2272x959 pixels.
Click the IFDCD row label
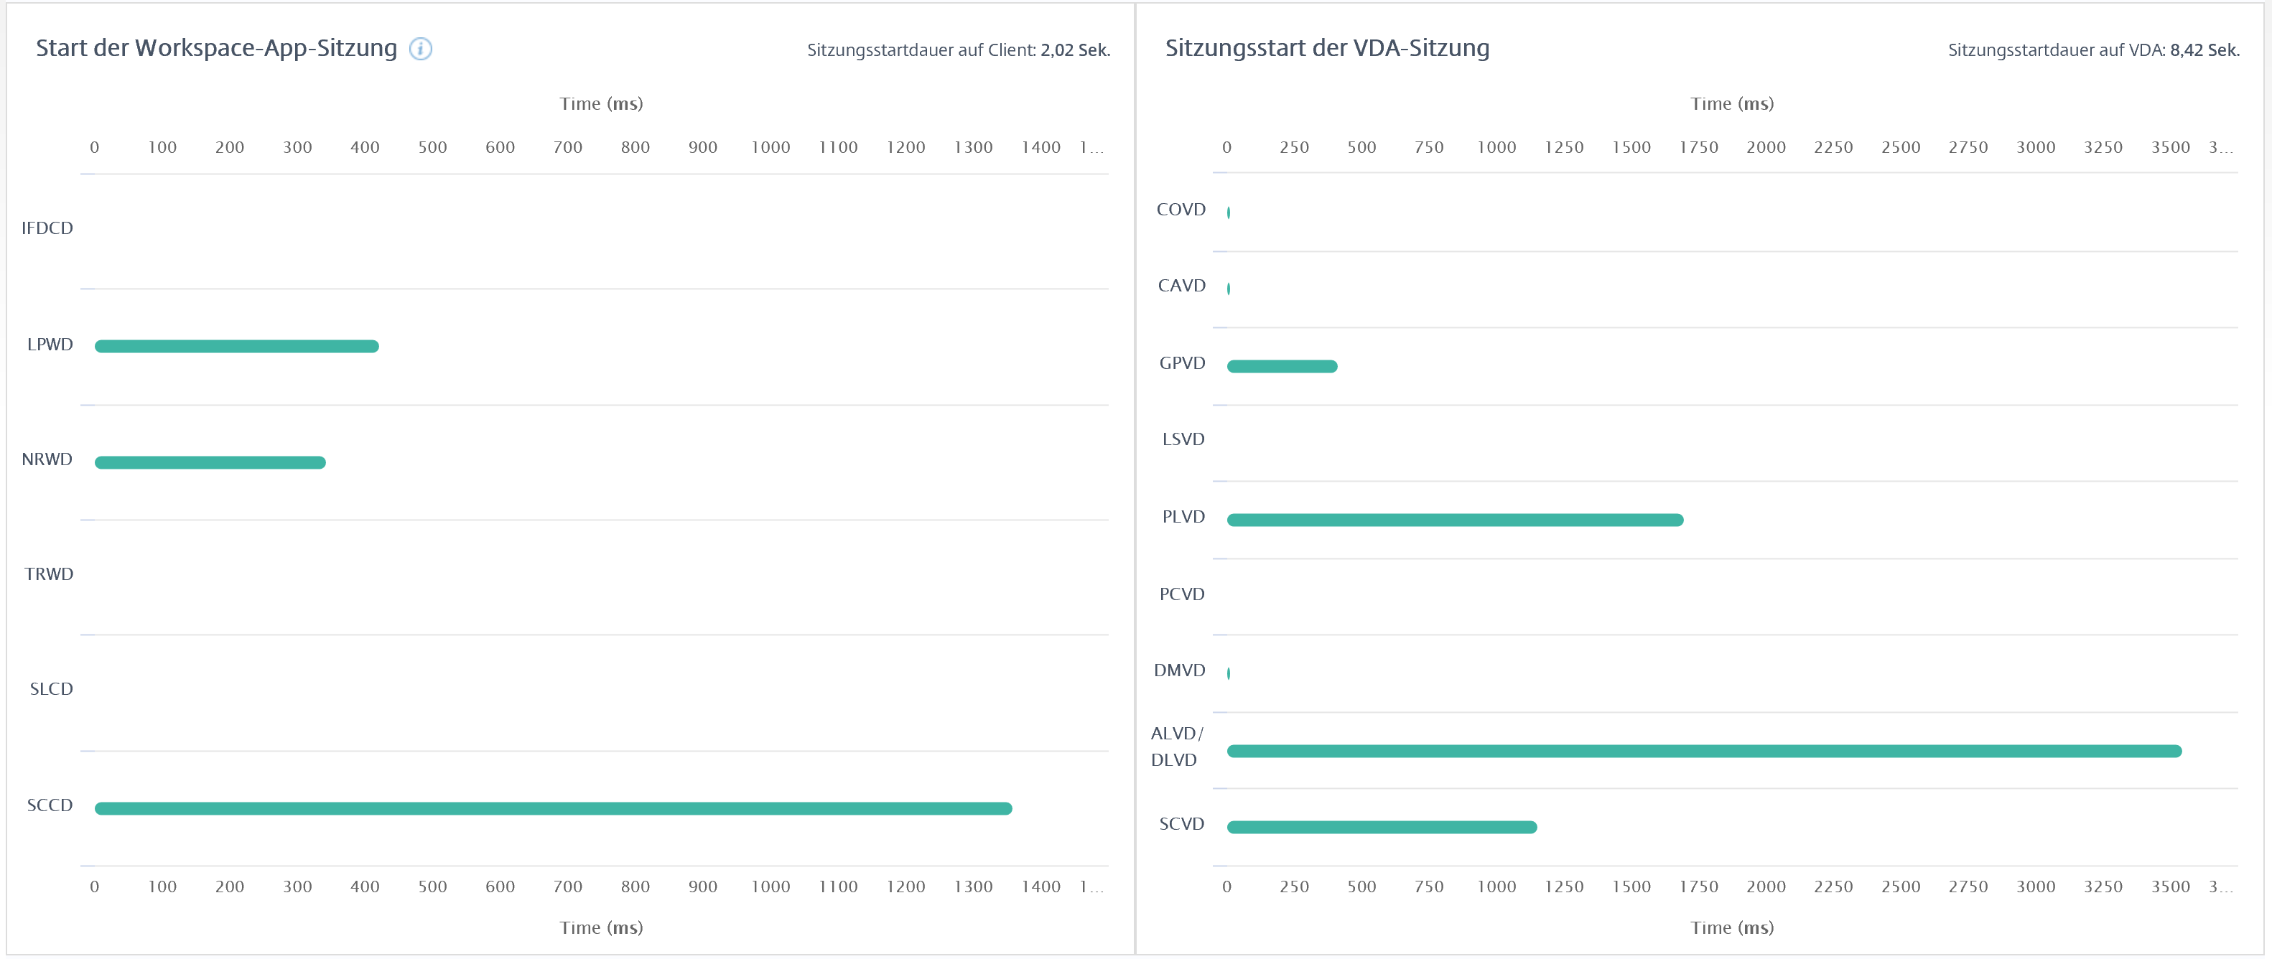pyautogui.click(x=47, y=228)
